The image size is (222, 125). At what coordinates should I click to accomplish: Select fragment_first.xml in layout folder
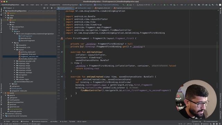(x=28, y=54)
